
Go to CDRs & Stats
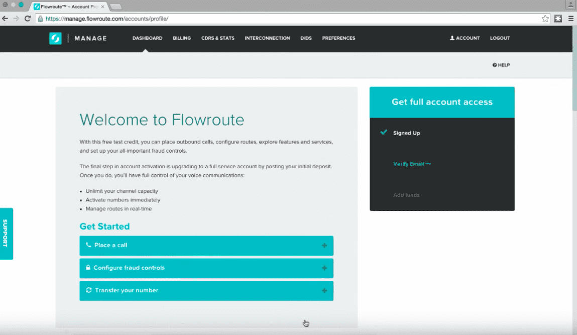pos(217,38)
